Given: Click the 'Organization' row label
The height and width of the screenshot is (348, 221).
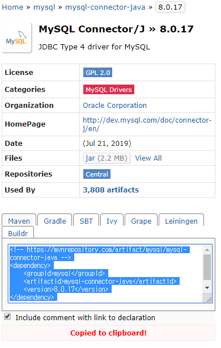Looking at the screenshot, I should tap(29, 105).
